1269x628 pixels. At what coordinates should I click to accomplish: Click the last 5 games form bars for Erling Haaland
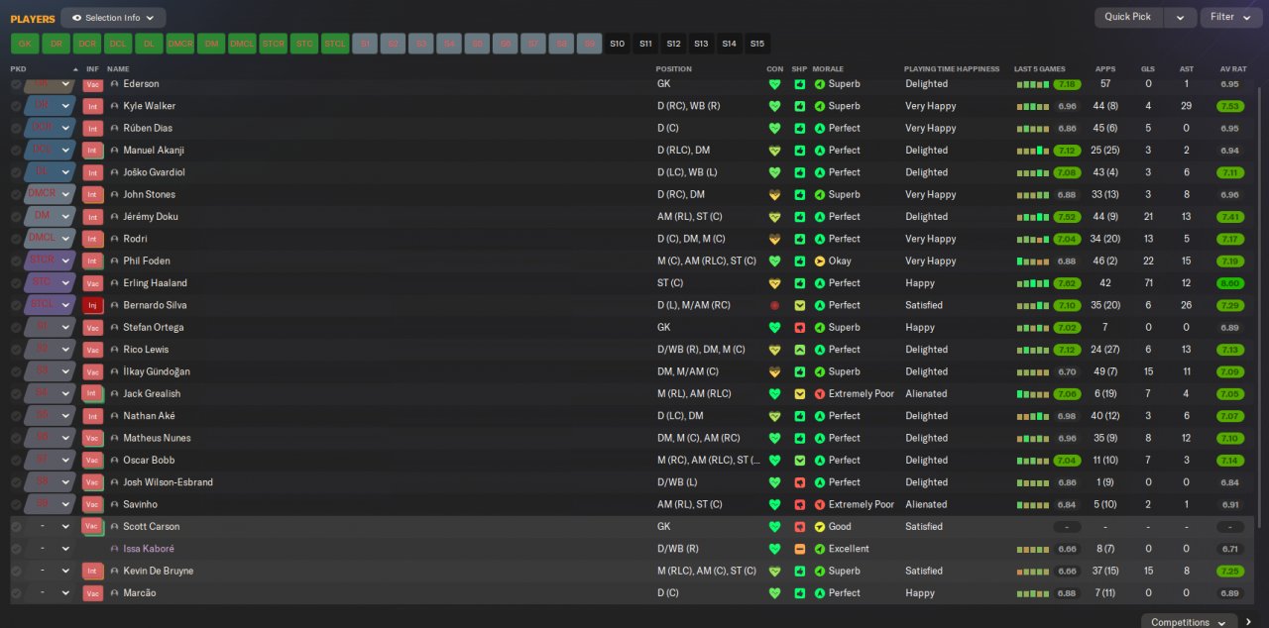1032,283
